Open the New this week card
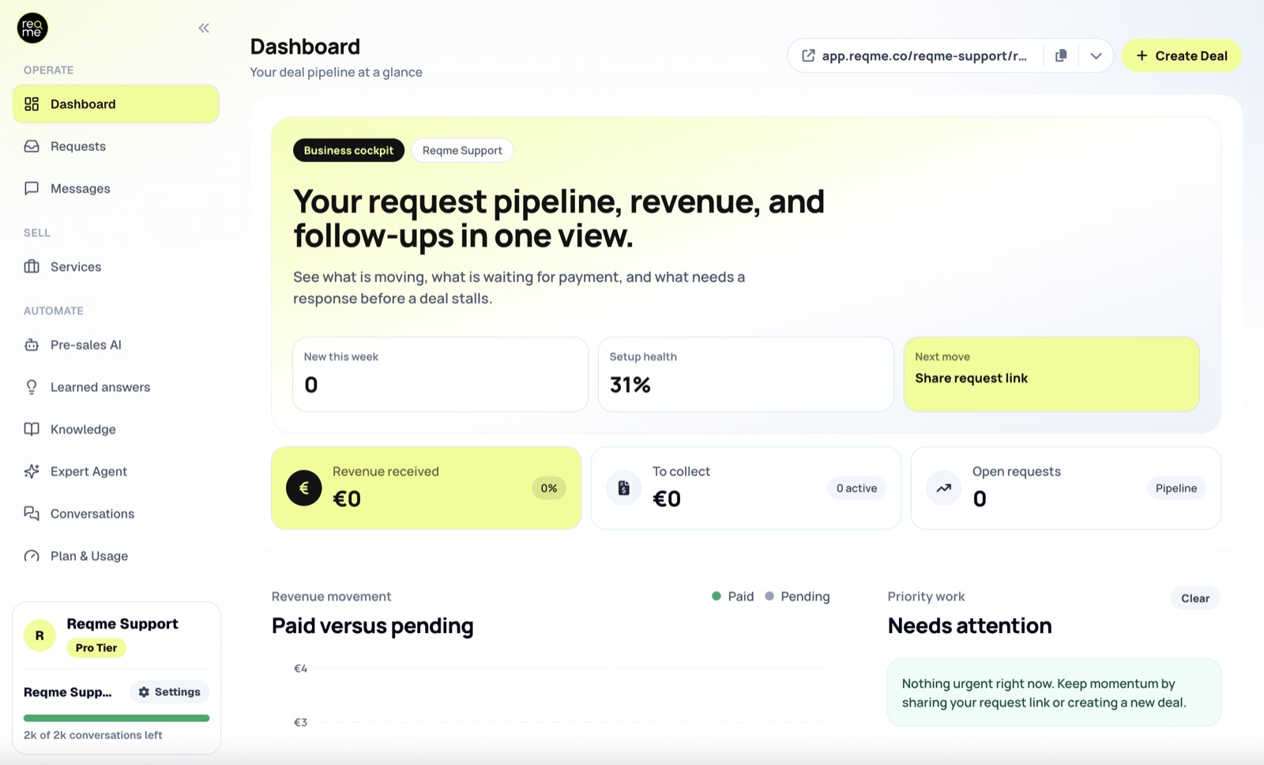Viewport: 1264px width, 765px height. (x=440, y=375)
